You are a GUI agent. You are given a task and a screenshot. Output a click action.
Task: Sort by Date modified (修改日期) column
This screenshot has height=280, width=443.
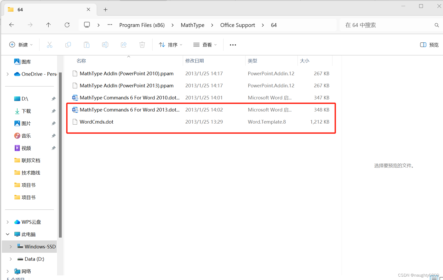tap(195, 61)
